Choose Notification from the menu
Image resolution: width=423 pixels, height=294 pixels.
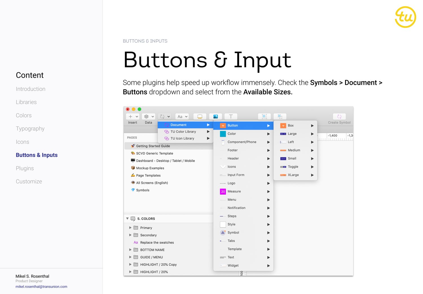(x=243, y=208)
